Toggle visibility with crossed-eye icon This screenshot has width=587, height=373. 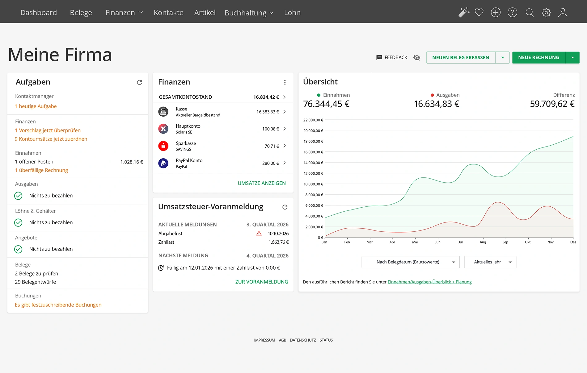pyautogui.click(x=417, y=58)
